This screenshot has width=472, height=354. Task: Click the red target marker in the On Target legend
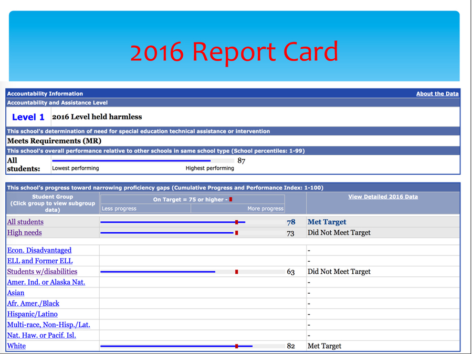230,200
